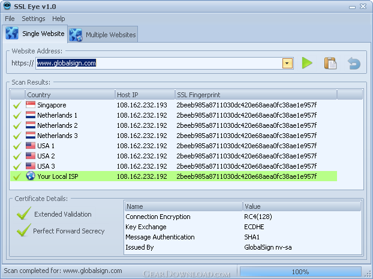Select the Netherlands 2 row text

(x=58, y=125)
